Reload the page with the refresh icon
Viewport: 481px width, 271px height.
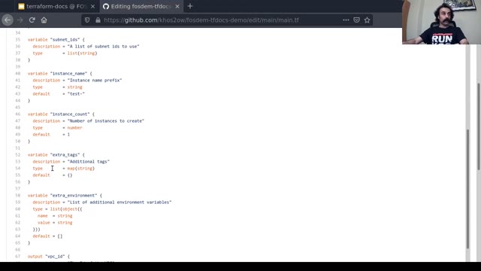32,20
